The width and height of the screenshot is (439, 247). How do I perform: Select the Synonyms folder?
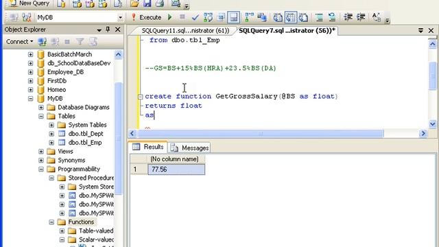(71, 160)
